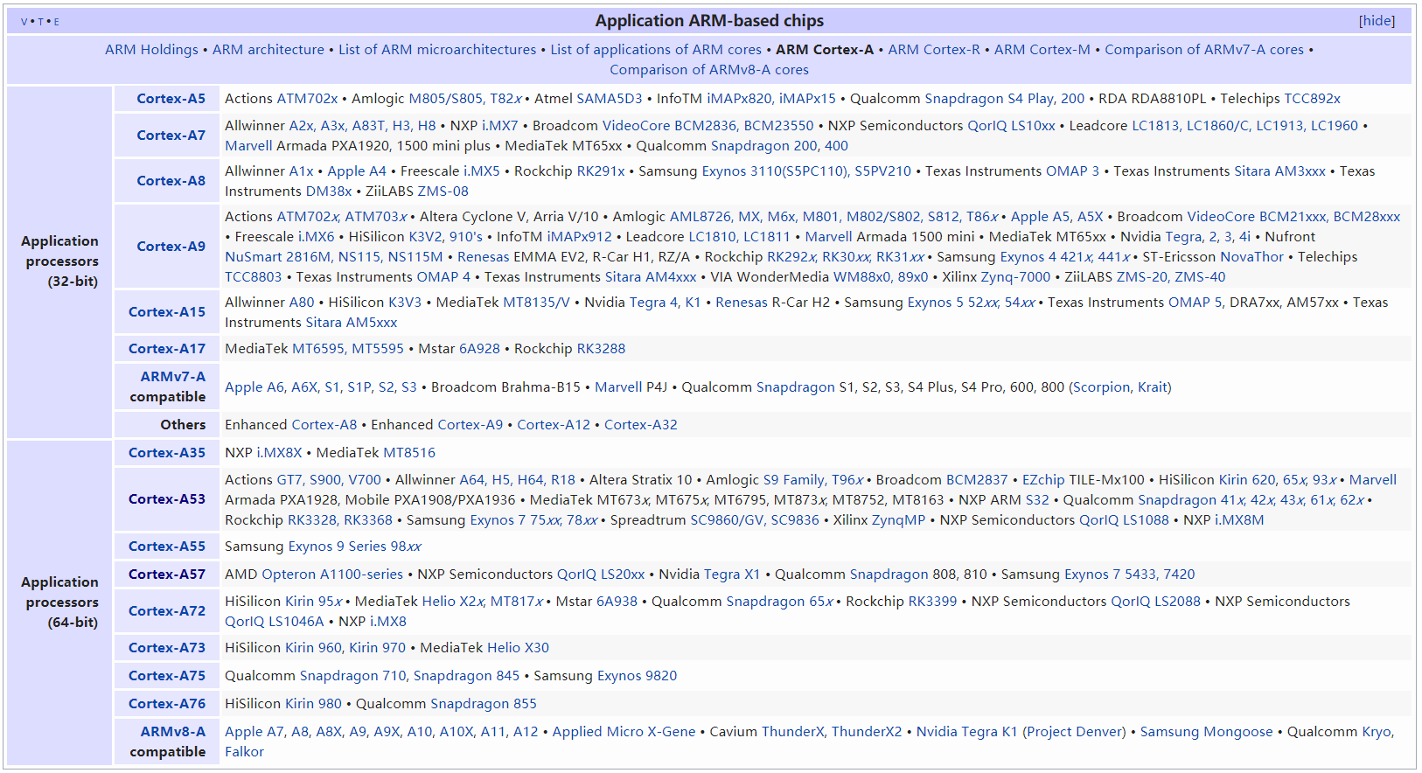Click the Cortex-A55 row heading link
This screenshot has width=1422, height=773.
tap(167, 547)
